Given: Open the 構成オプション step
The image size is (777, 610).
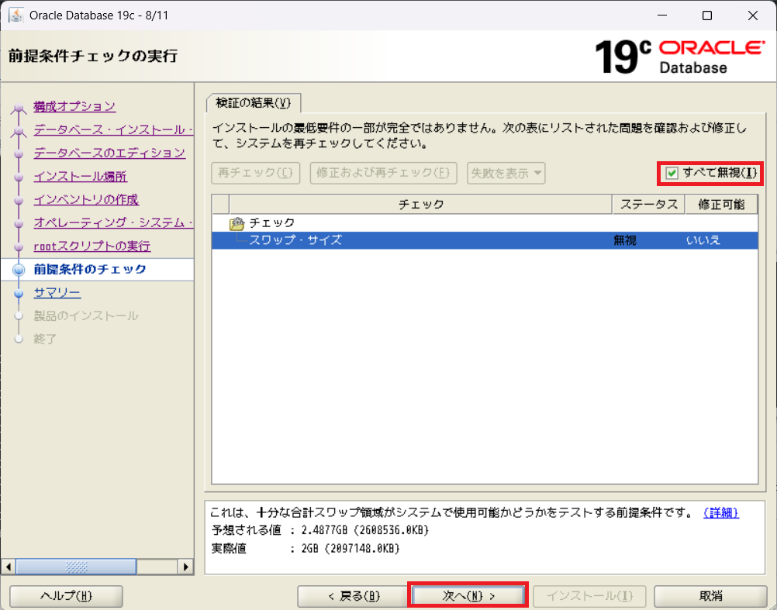Looking at the screenshot, I should pos(74,106).
